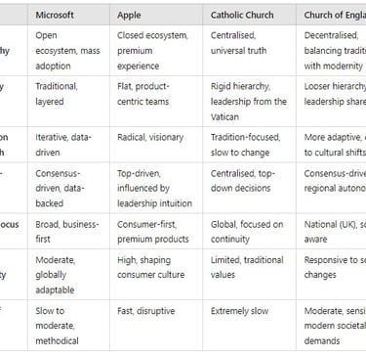The height and width of the screenshot is (358, 366).
Task: Select the 'Tradition-focused, slow to change' cell
Action: tap(249, 145)
